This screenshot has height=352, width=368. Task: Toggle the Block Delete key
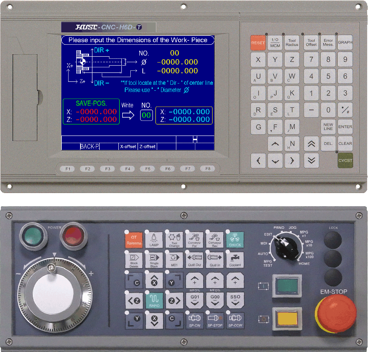[x=133, y=259]
